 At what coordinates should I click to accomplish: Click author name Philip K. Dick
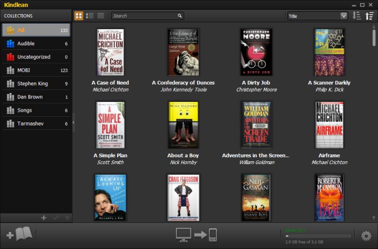329,90
